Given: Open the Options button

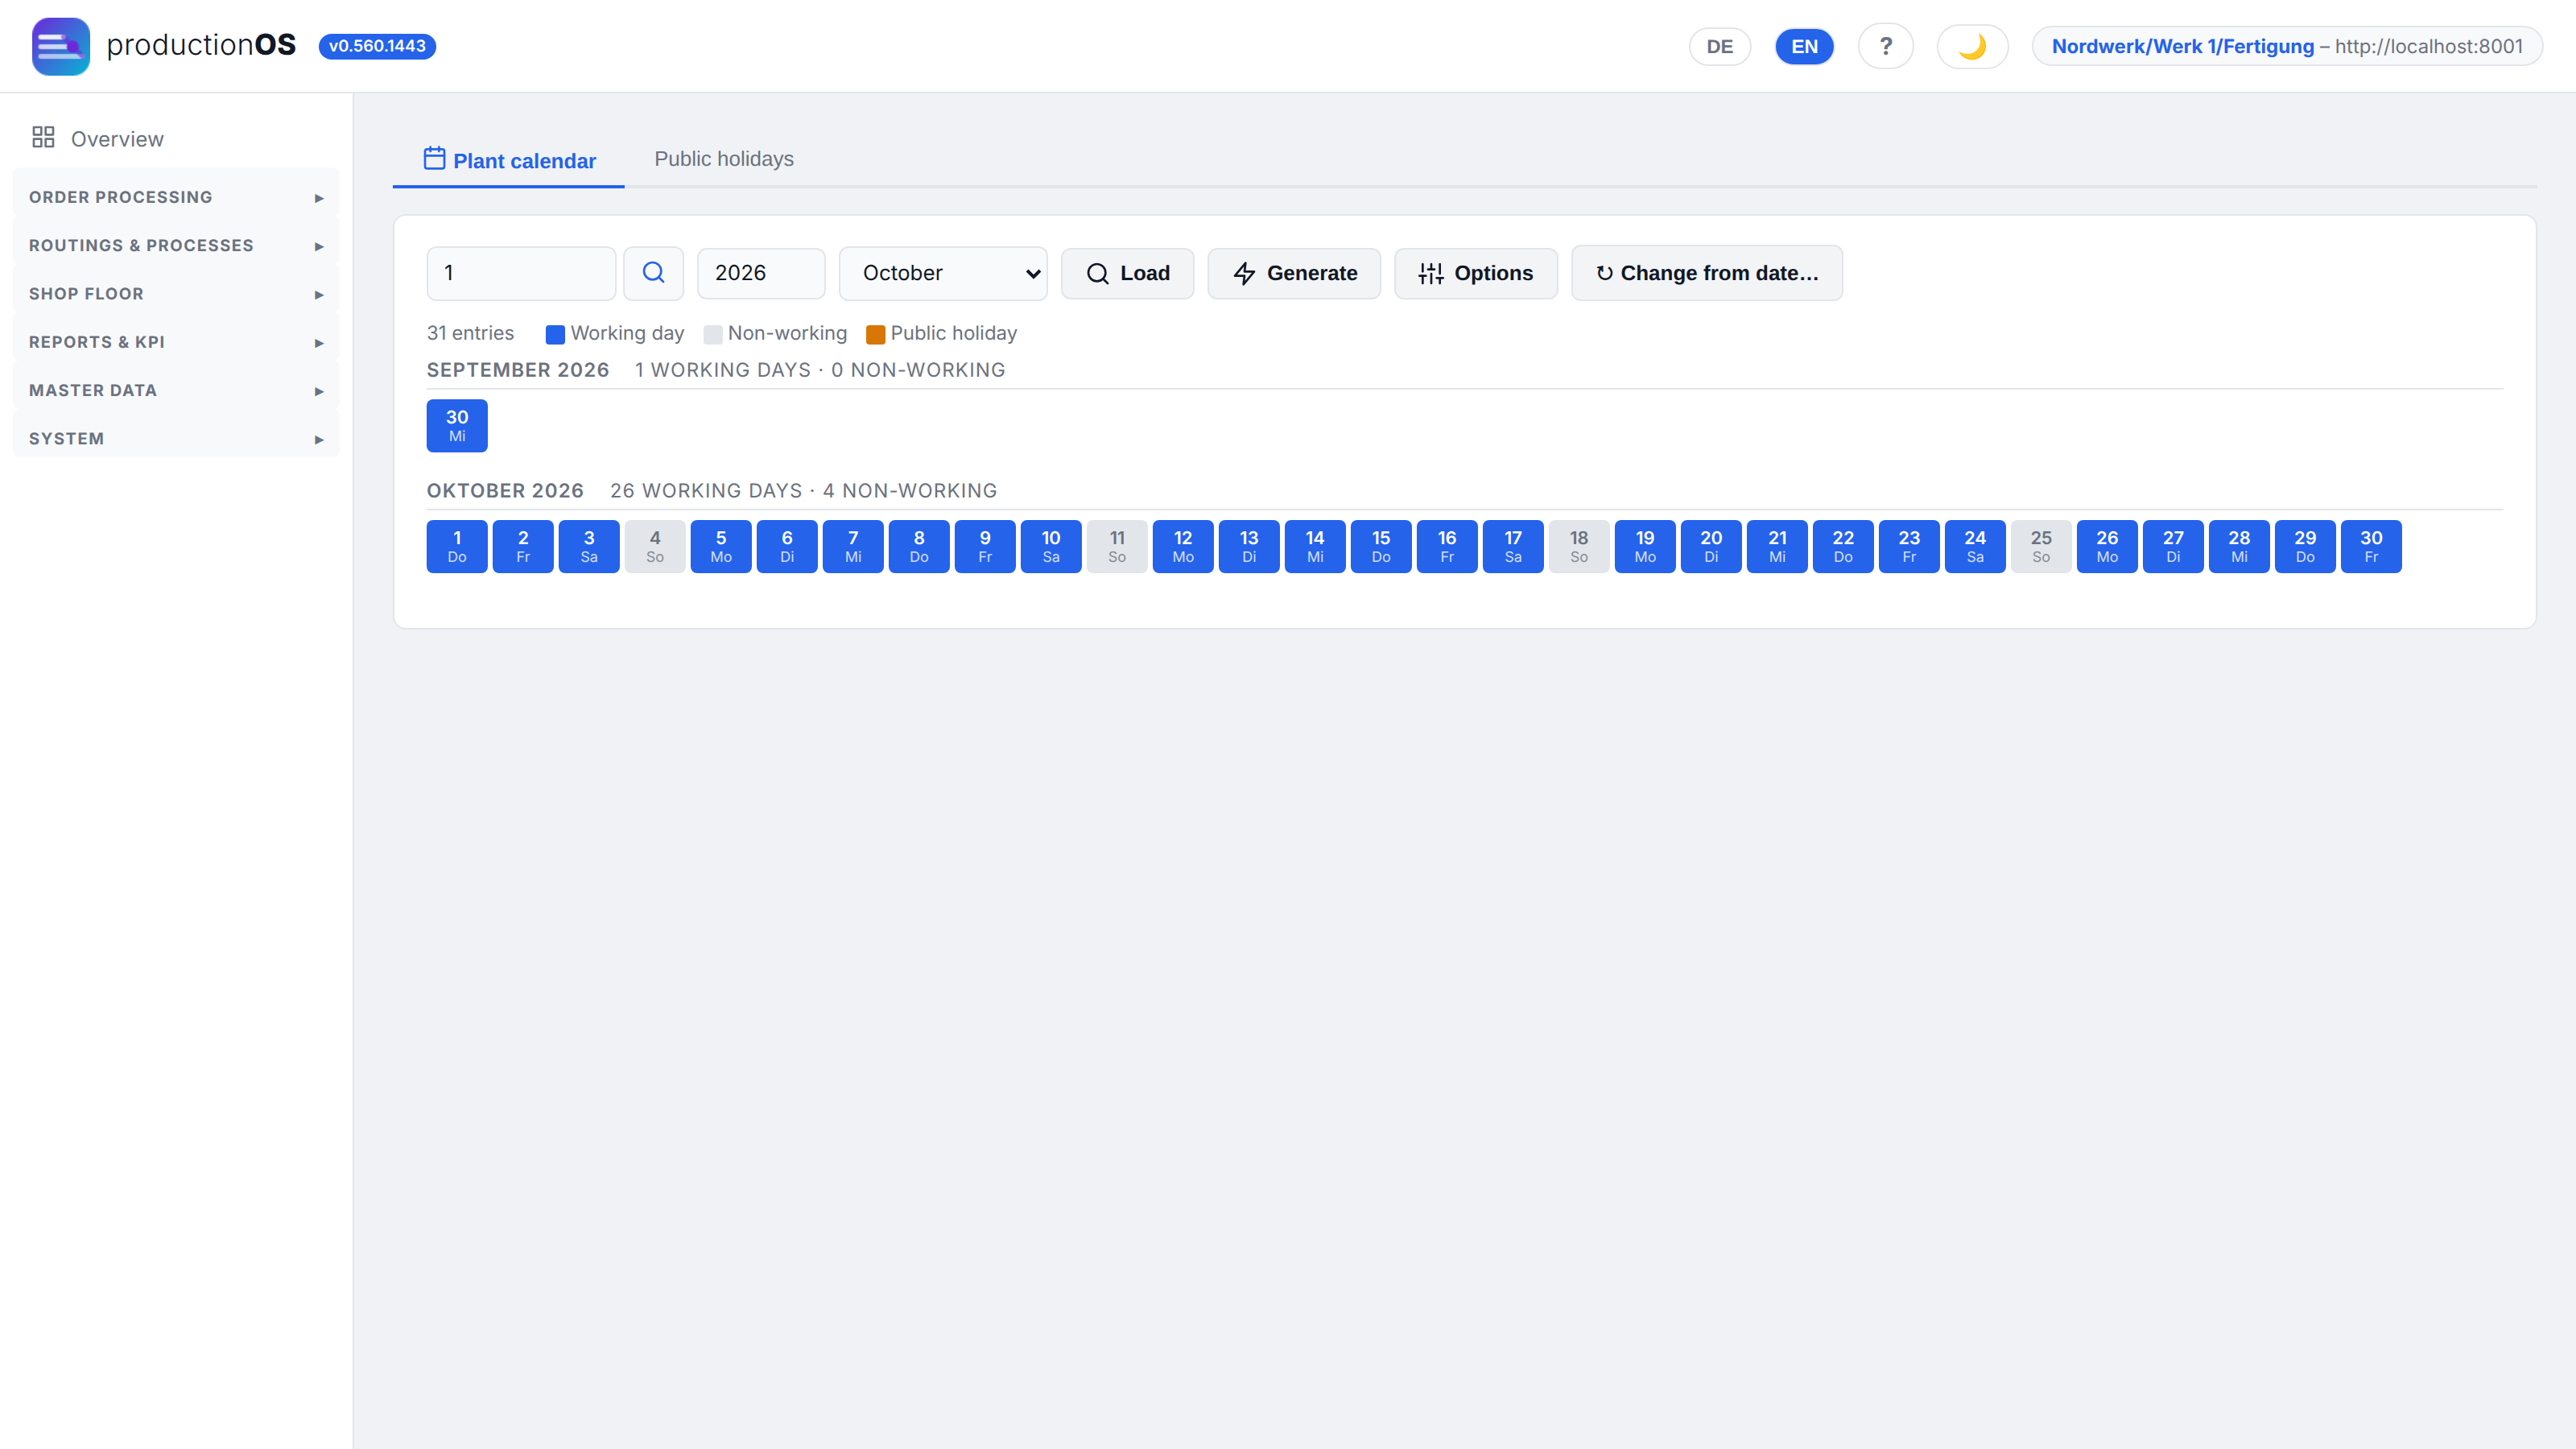Looking at the screenshot, I should click(1476, 273).
